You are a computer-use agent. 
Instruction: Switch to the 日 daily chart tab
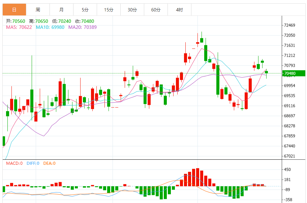[14, 10]
